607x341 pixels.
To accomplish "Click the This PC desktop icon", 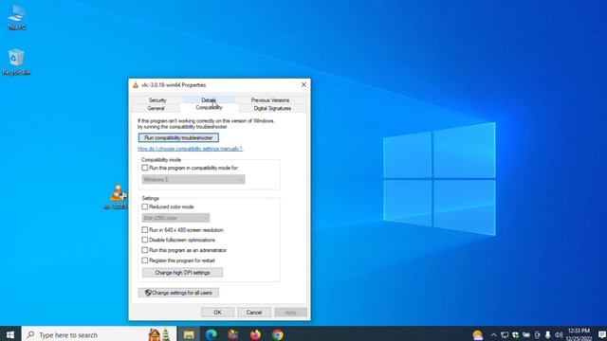I will pyautogui.click(x=17, y=17).
